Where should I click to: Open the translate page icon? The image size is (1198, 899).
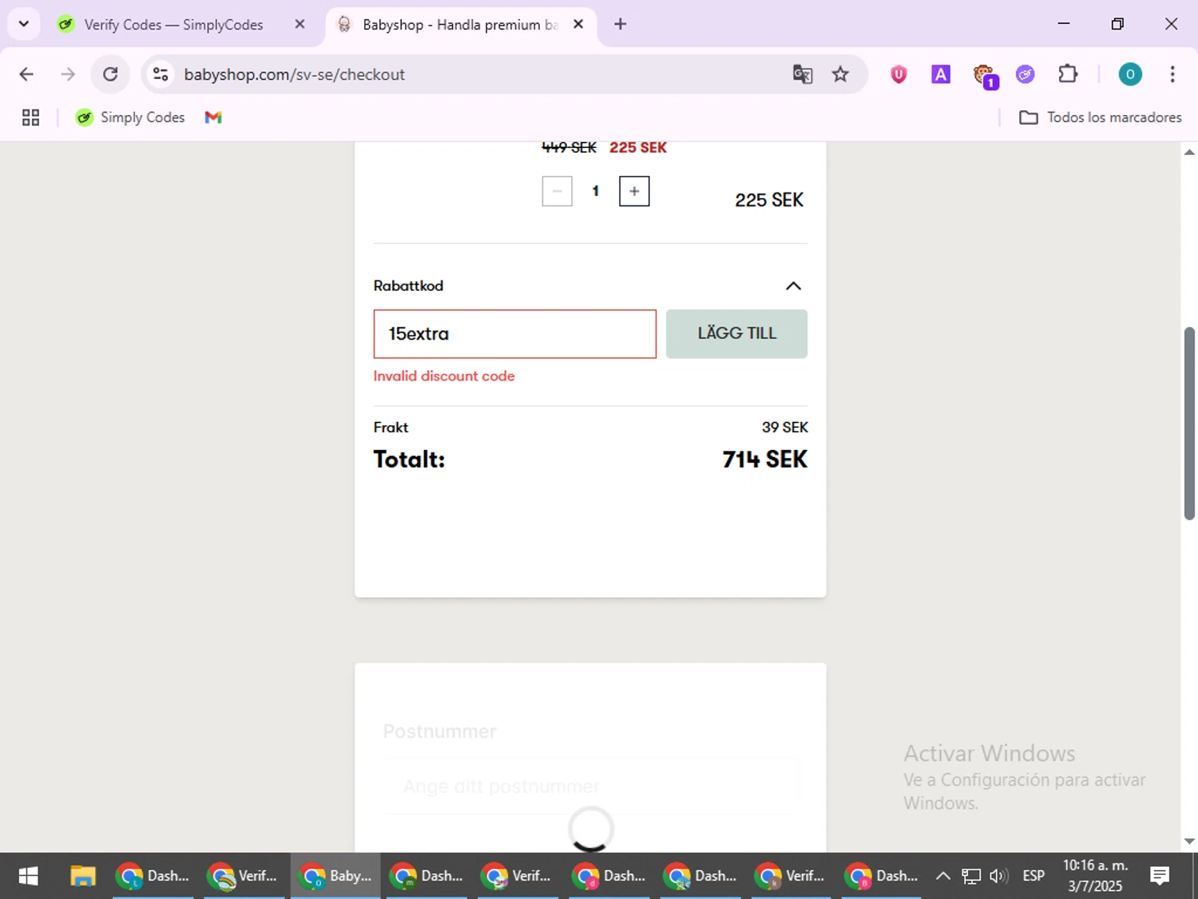click(803, 74)
